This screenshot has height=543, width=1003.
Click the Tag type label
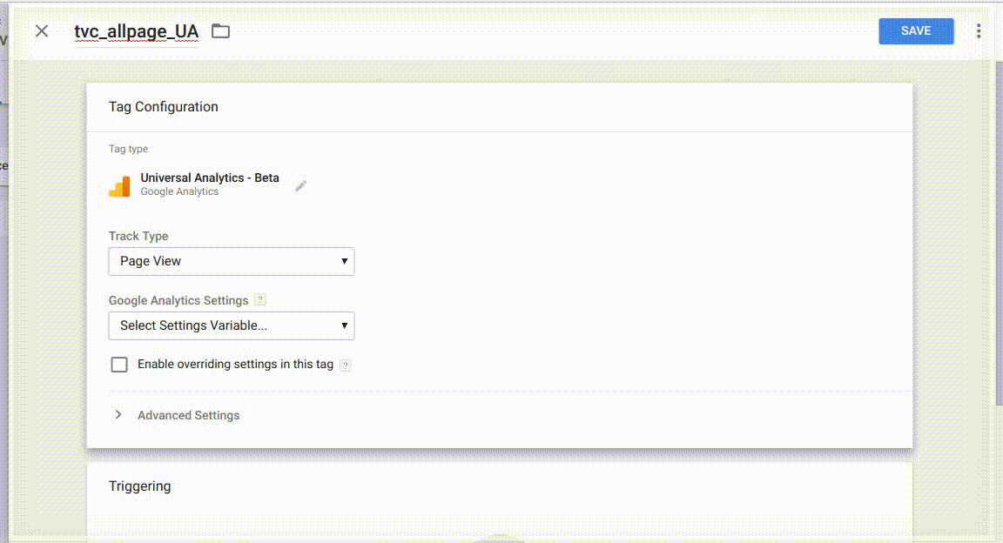click(128, 149)
